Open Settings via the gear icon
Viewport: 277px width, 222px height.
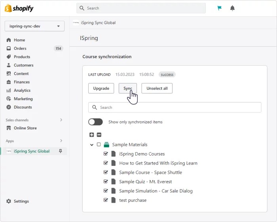point(9,201)
